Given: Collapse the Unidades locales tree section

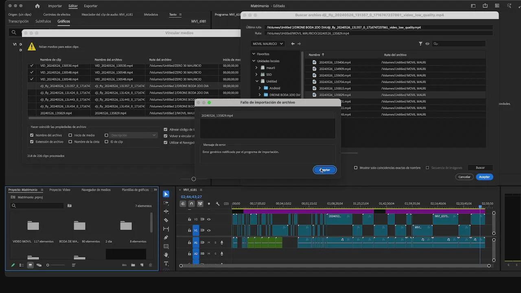Looking at the screenshot, I should [x=254, y=61].
